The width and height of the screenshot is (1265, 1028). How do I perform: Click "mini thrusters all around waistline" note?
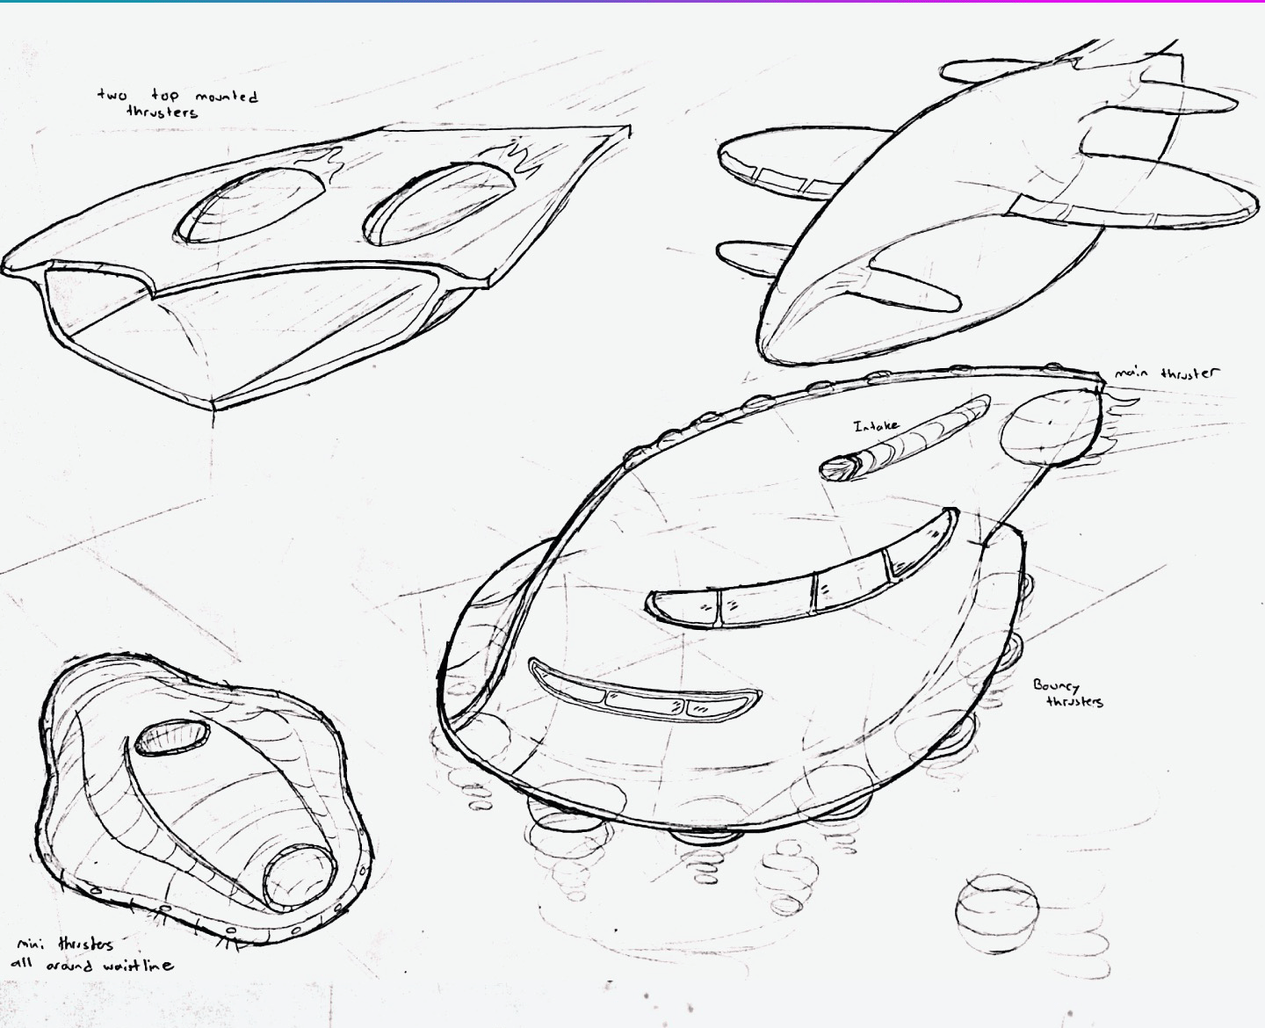[91, 955]
